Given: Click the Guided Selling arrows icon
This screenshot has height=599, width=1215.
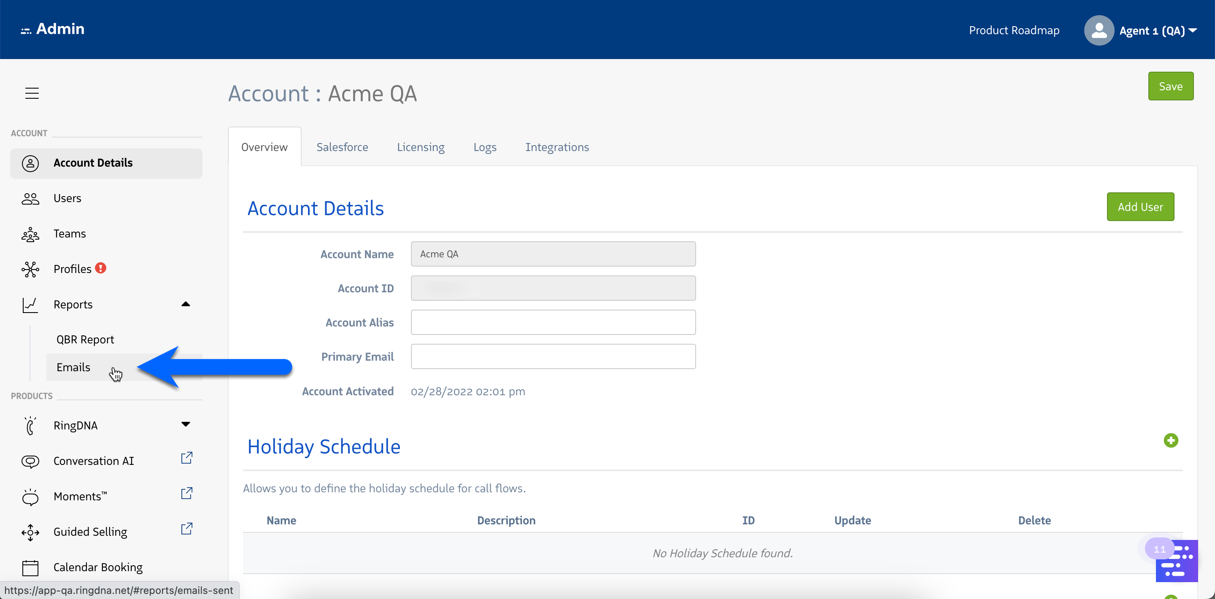Looking at the screenshot, I should (x=30, y=532).
